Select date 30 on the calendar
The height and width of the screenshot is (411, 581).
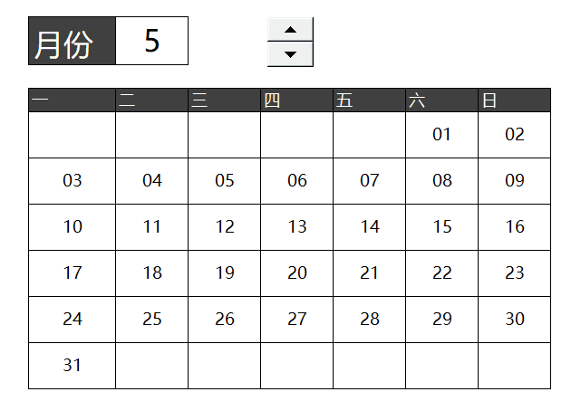click(x=515, y=320)
